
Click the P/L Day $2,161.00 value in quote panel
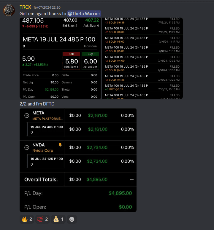[x=52, y=89]
